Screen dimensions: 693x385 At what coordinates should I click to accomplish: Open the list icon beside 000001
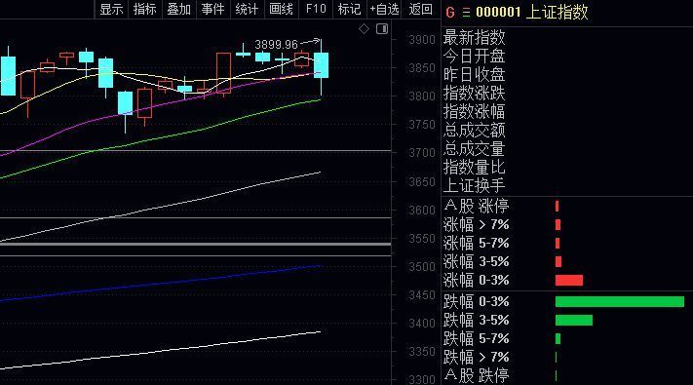click(466, 13)
